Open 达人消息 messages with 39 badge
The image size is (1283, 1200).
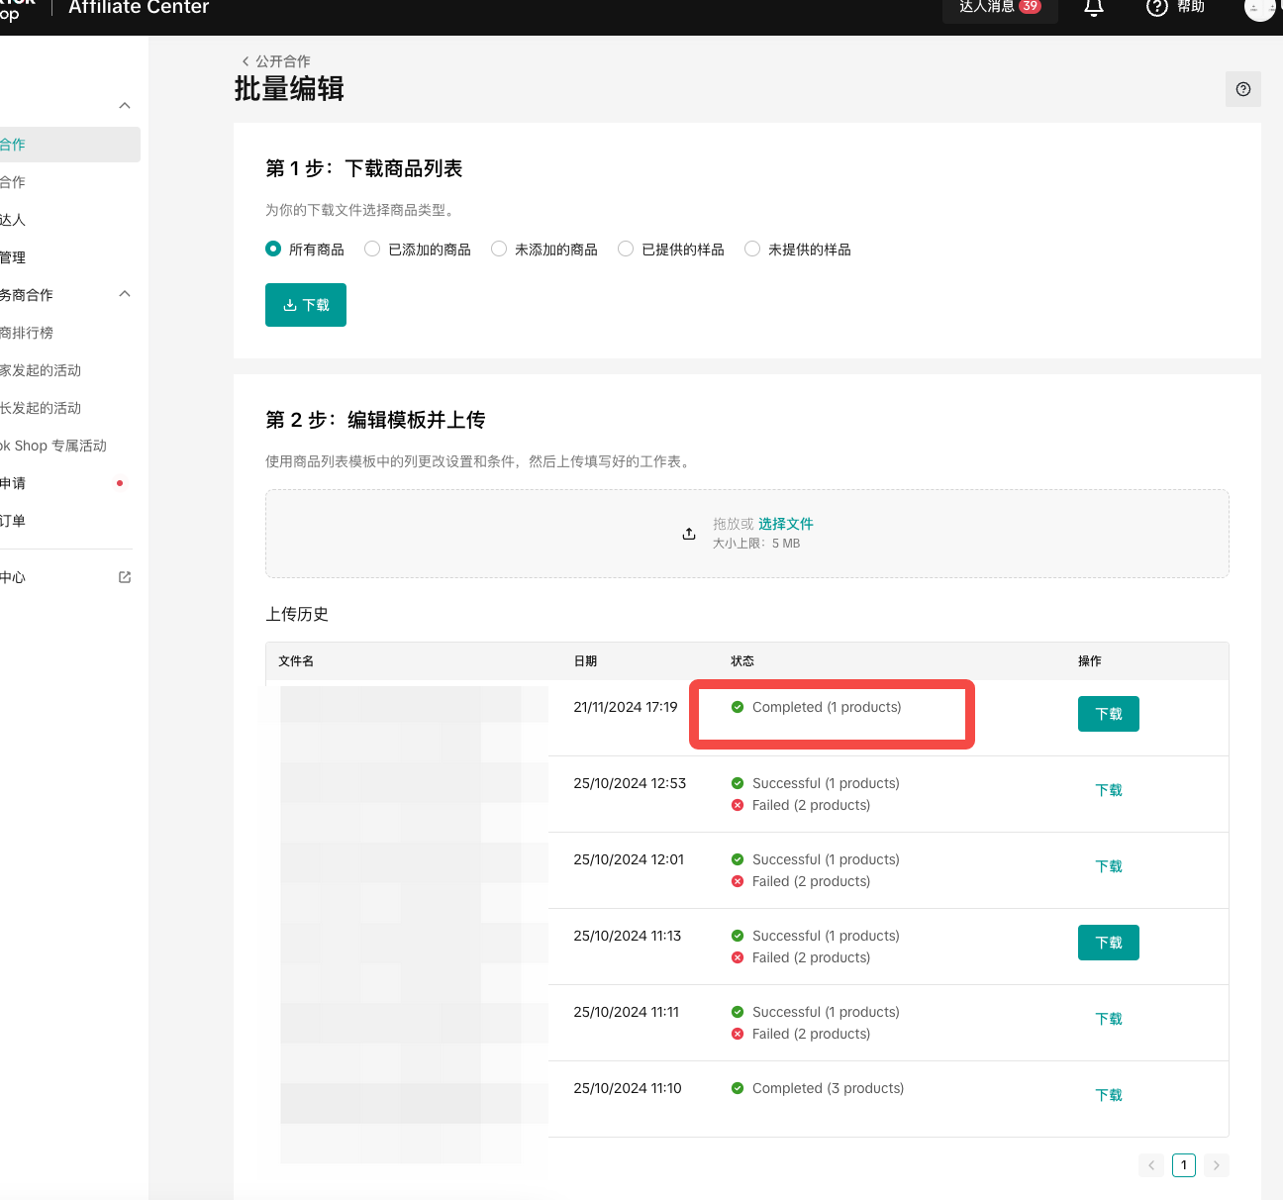[x=999, y=8]
